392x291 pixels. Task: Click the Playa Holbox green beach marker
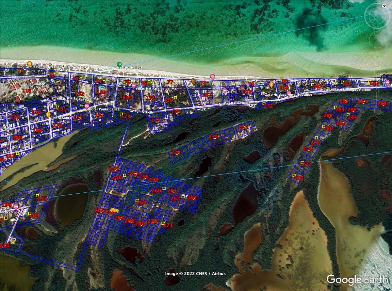(120, 64)
